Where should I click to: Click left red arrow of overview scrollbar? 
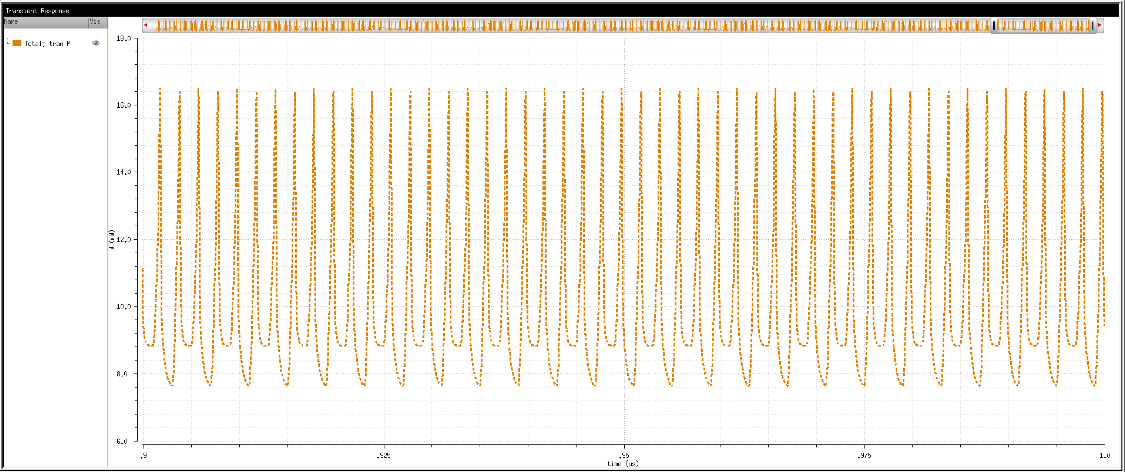pyautogui.click(x=146, y=25)
